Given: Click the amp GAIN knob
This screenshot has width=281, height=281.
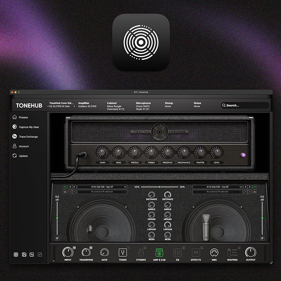Looking at the screenshot, I should point(102,153).
